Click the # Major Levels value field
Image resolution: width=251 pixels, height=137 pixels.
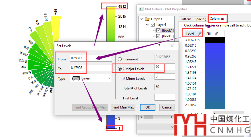point(165,67)
